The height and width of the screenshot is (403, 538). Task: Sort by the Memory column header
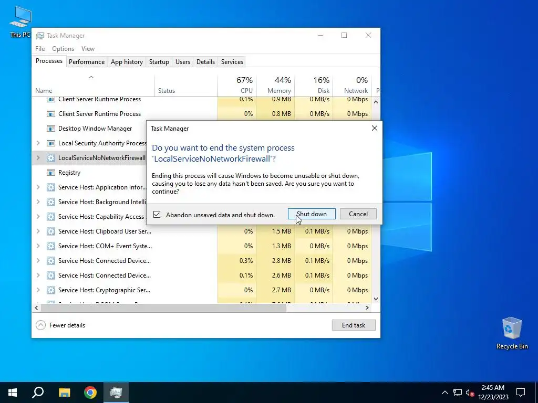(x=275, y=85)
